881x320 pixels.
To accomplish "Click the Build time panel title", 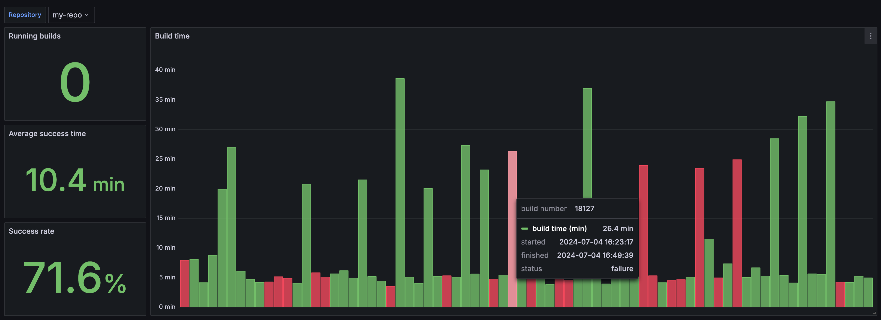I will (172, 36).
